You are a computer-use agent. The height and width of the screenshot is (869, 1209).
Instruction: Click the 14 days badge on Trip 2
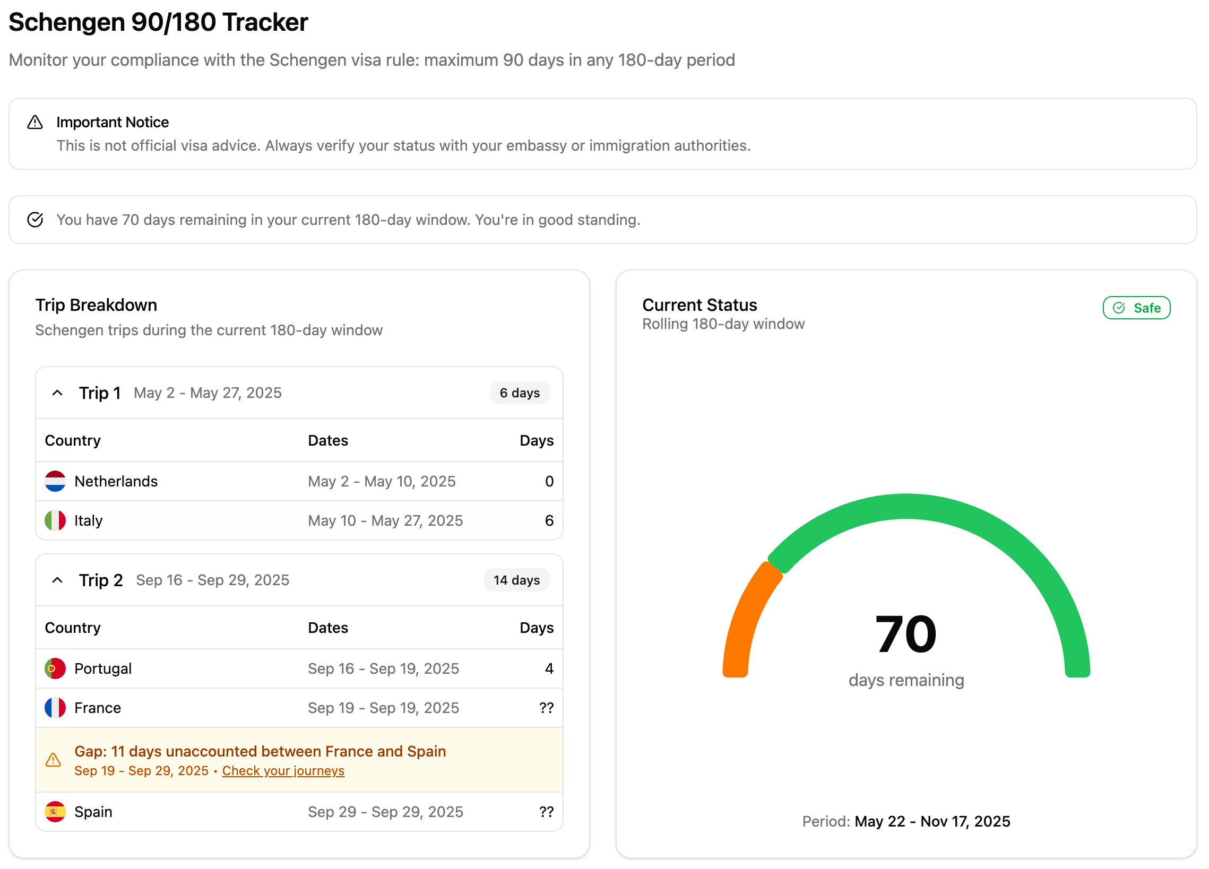(516, 580)
